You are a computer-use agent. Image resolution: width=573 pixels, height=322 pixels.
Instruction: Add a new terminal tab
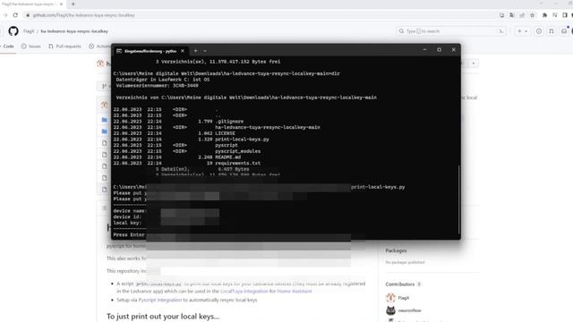coord(195,51)
